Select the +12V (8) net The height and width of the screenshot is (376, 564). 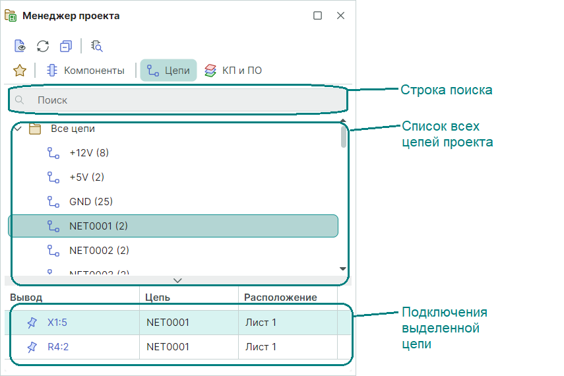[x=88, y=153]
